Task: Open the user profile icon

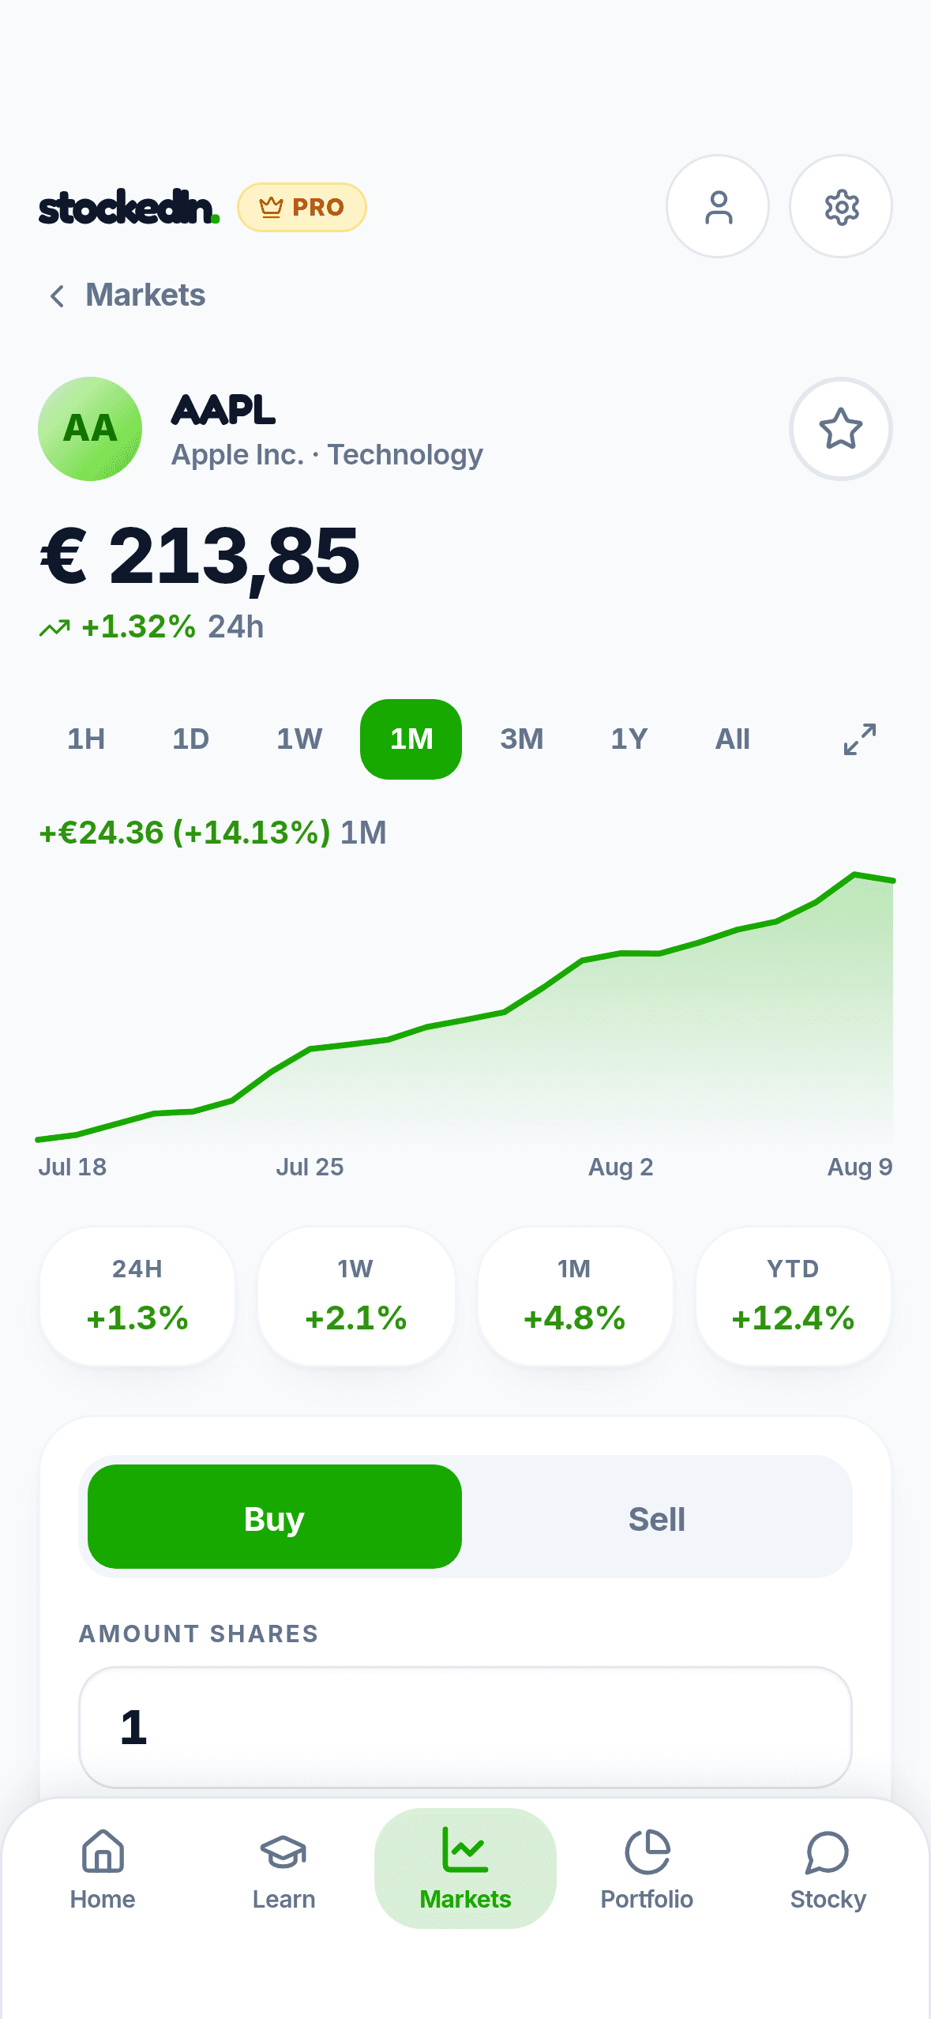Action: pos(717,206)
